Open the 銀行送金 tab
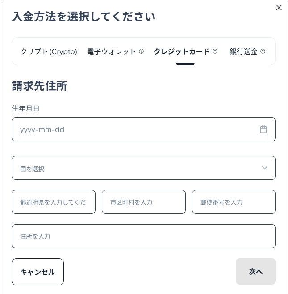The image size is (288, 294). [x=243, y=51]
